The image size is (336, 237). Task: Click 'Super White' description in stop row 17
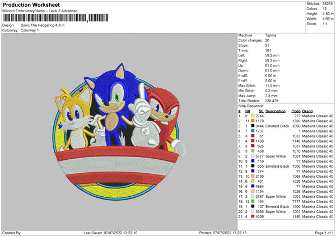(276, 196)
